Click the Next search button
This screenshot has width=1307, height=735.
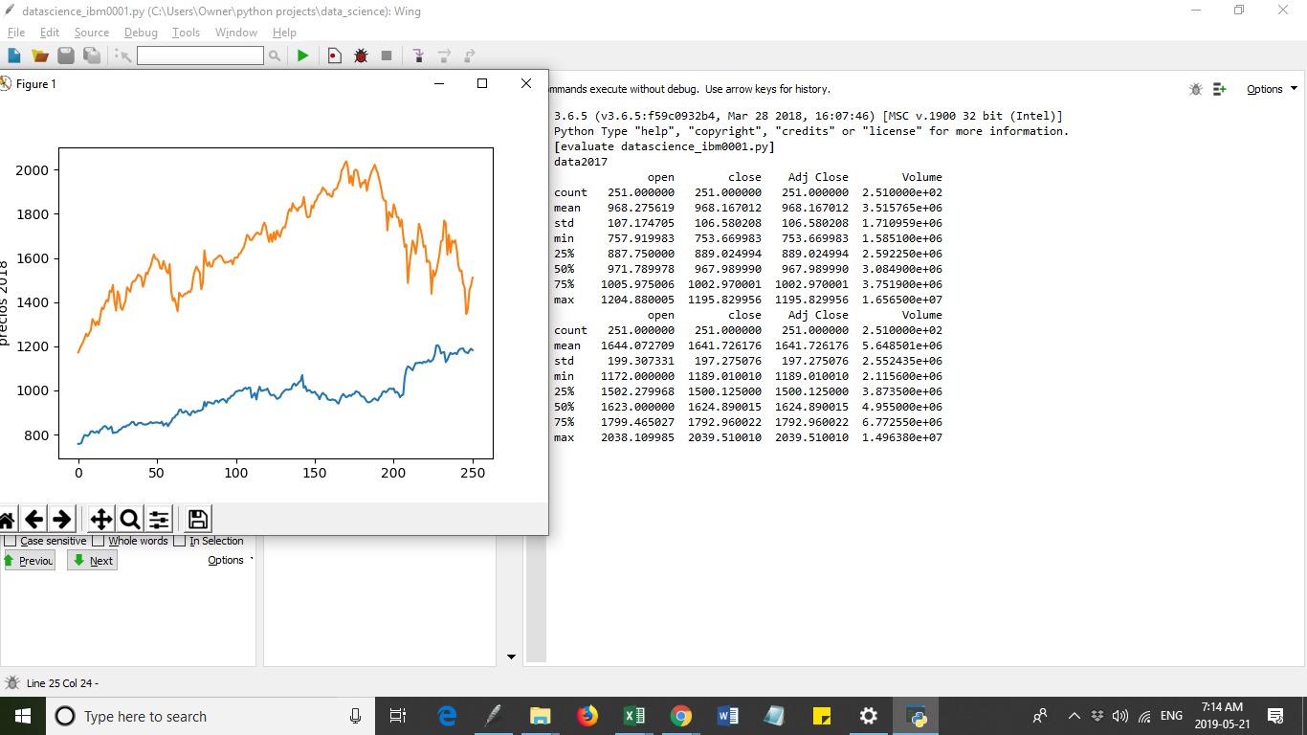[x=92, y=561]
